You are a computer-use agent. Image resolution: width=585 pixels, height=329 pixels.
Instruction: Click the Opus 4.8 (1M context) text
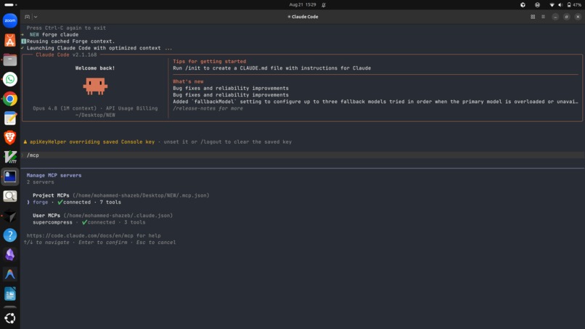[x=65, y=108]
